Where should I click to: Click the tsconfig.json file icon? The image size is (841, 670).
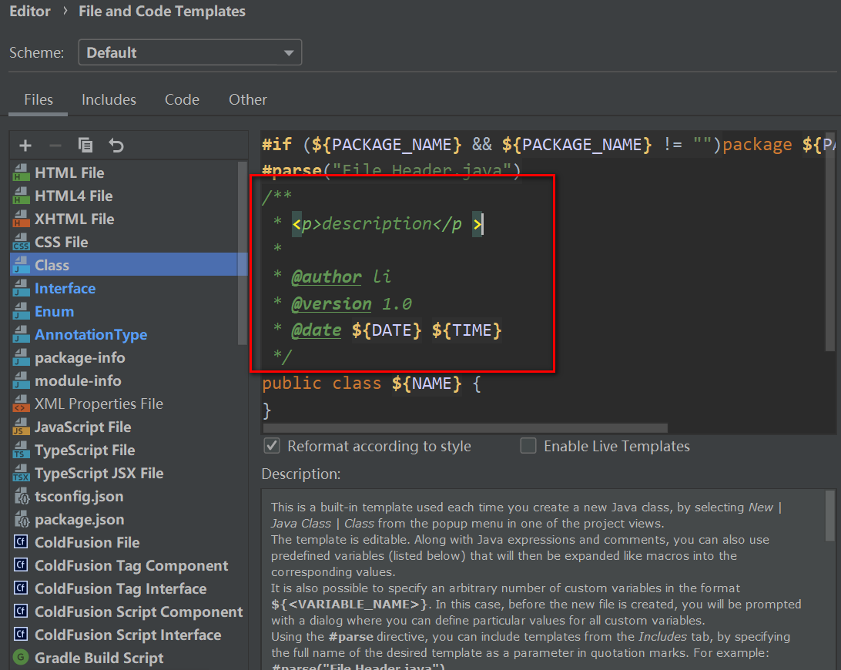[x=21, y=496]
